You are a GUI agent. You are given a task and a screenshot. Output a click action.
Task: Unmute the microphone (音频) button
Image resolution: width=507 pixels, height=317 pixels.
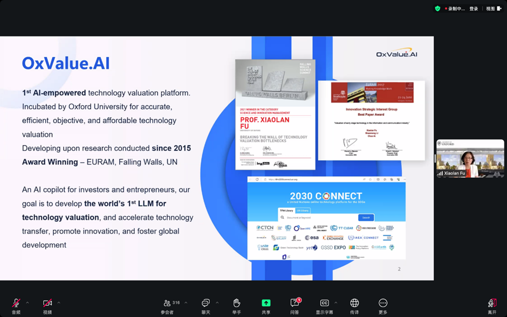pyautogui.click(x=16, y=306)
